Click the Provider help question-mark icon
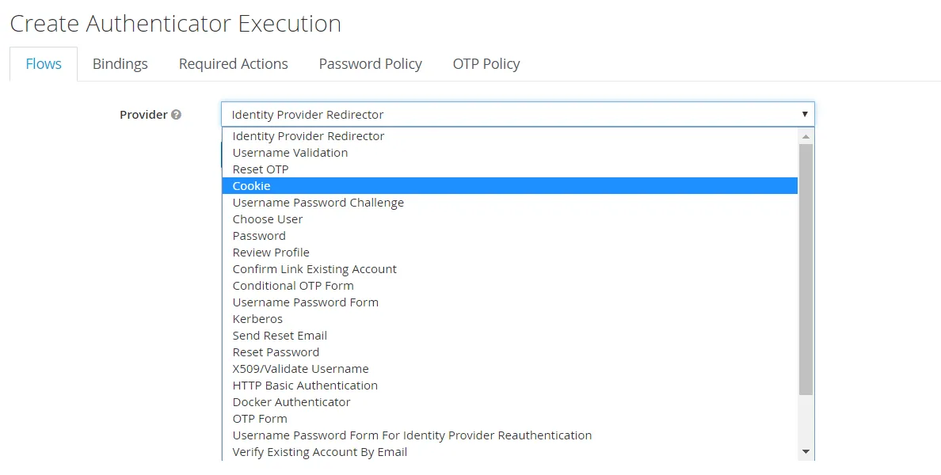 tap(176, 115)
